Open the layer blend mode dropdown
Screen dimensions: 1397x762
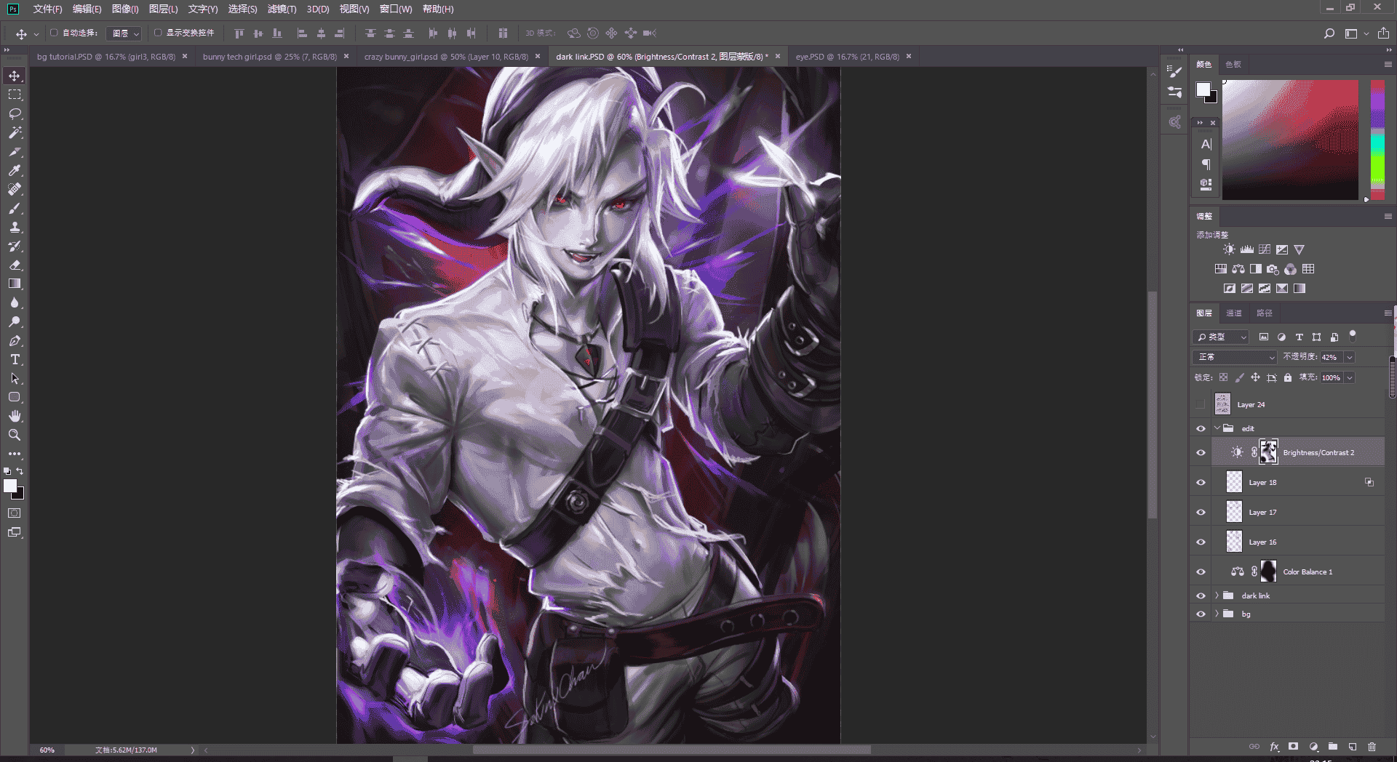coord(1235,357)
